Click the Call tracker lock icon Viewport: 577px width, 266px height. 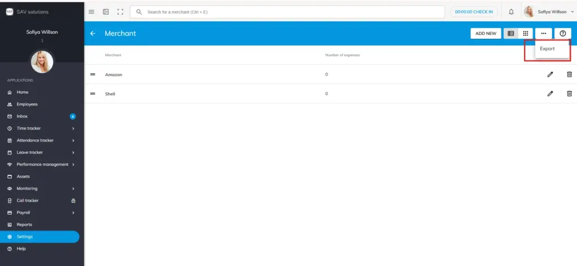73,201
